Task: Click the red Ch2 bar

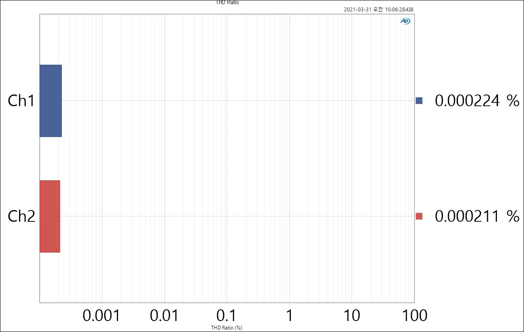Action: (50, 216)
